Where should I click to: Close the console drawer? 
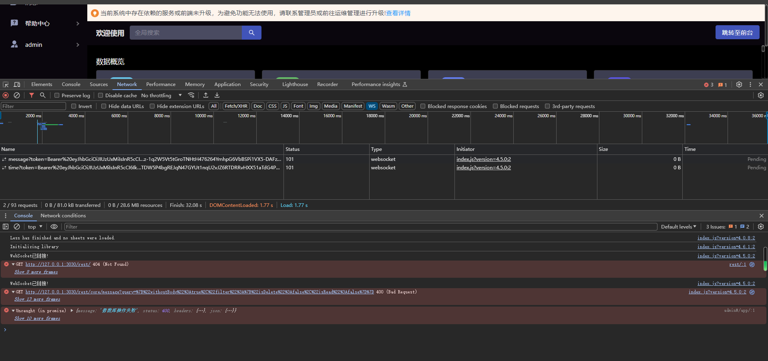762,216
